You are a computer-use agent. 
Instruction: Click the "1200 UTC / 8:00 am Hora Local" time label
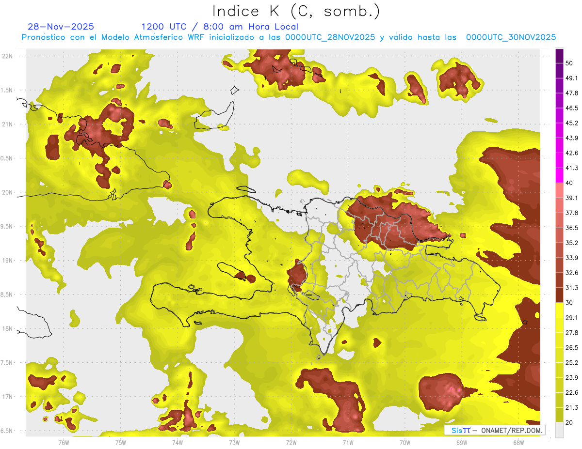(x=220, y=27)
